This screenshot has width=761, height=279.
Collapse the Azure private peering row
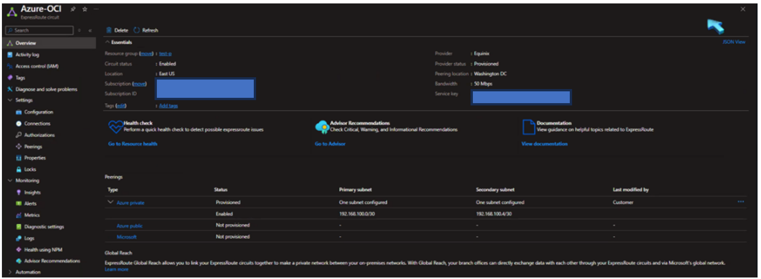tap(110, 202)
